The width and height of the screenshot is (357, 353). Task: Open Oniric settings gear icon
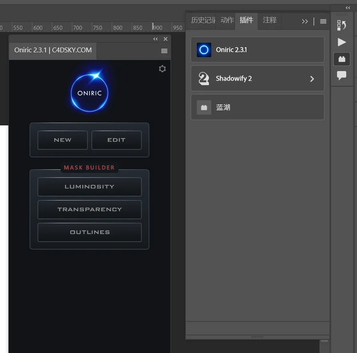coord(162,69)
